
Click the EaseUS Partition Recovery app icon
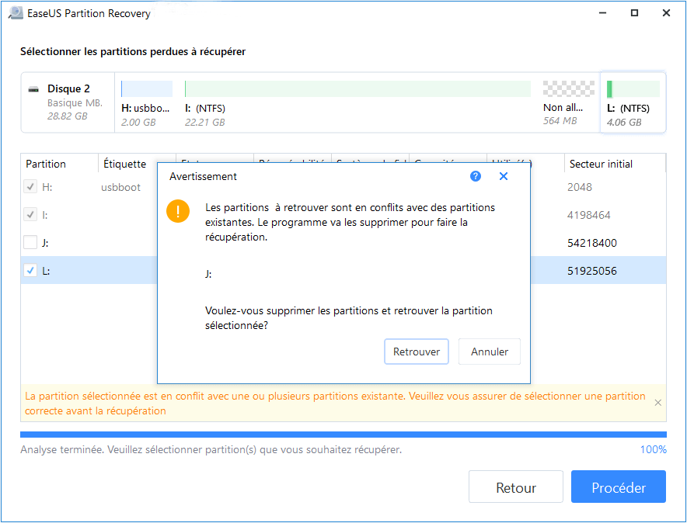pos(16,13)
